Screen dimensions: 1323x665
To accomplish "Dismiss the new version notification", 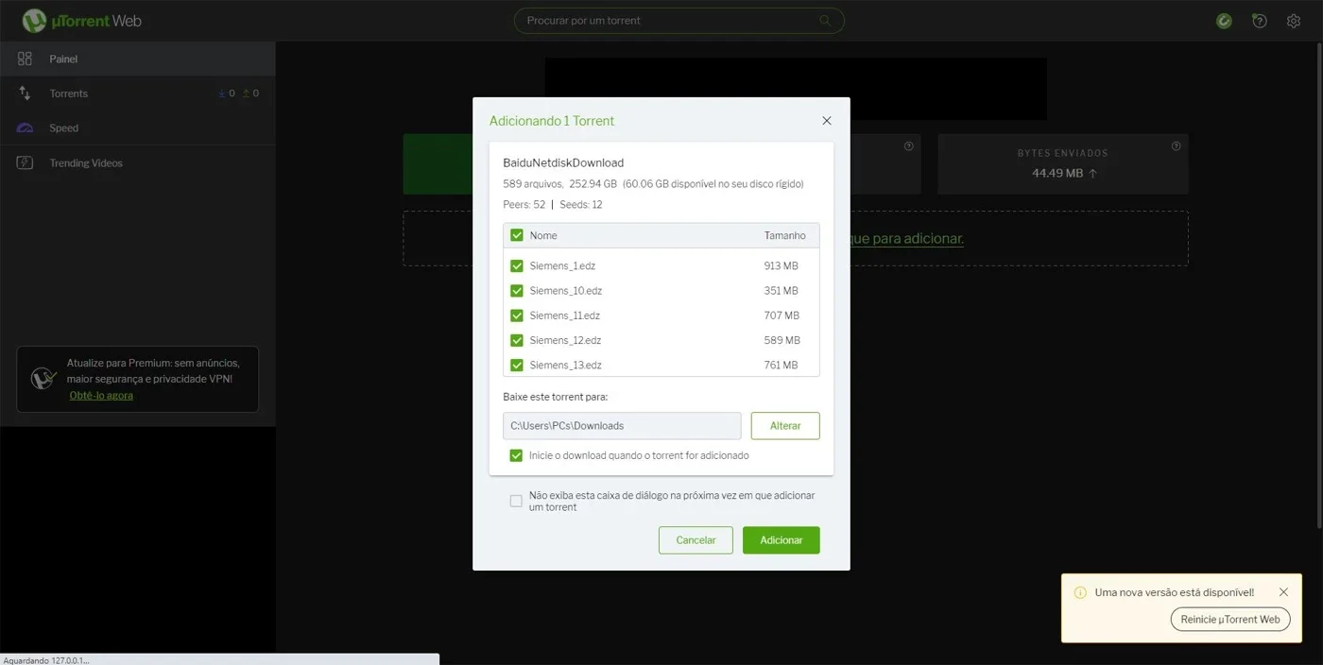I will point(1283,592).
